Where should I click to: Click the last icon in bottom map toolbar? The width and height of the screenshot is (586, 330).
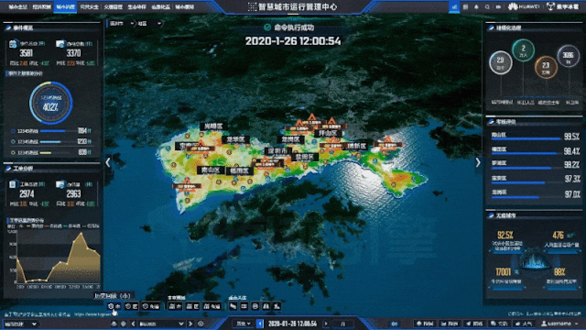coord(277,306)
